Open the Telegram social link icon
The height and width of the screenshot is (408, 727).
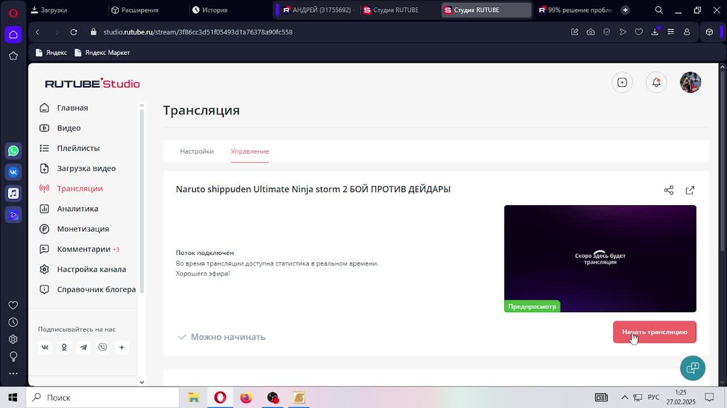click(x=83, y=347)
